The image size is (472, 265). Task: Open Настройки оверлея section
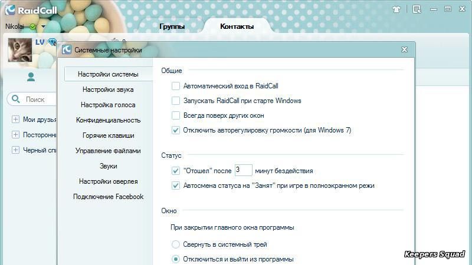point(108,181)
